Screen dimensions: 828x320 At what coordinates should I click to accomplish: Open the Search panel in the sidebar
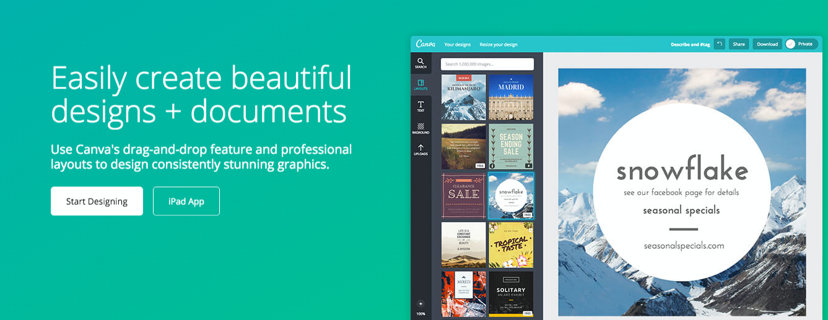(421, 63)
